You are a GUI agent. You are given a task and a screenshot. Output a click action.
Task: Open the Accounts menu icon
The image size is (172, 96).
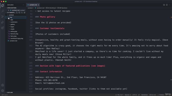click(x=2, y=85)
